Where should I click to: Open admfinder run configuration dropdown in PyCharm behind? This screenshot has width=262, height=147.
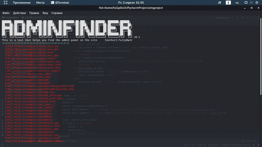pos(223,18)
